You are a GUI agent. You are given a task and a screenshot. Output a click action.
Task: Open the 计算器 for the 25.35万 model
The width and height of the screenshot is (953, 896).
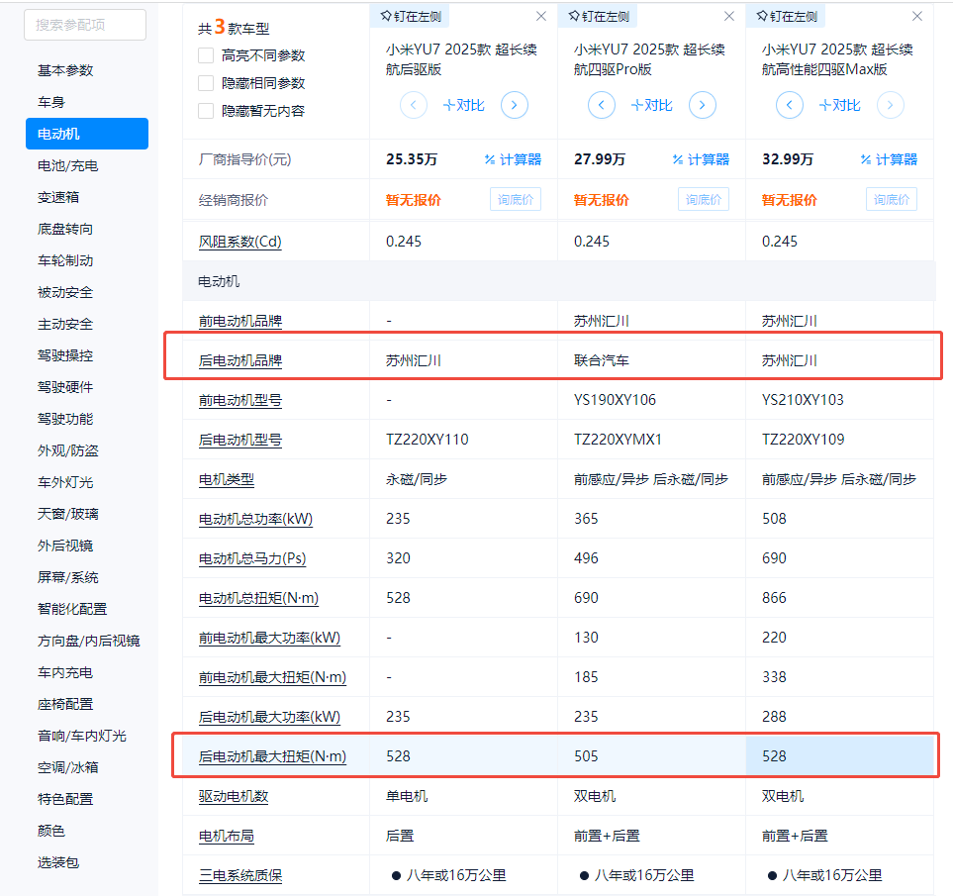point(513,159)
